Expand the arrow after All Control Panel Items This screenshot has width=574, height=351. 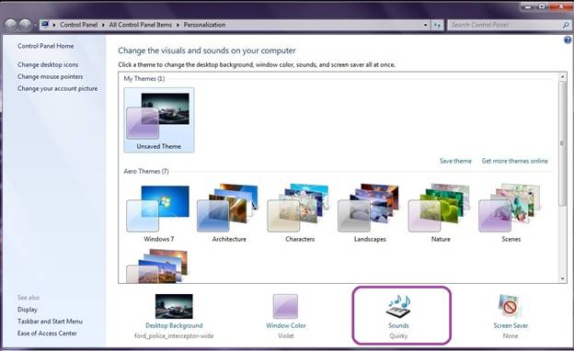178,25
